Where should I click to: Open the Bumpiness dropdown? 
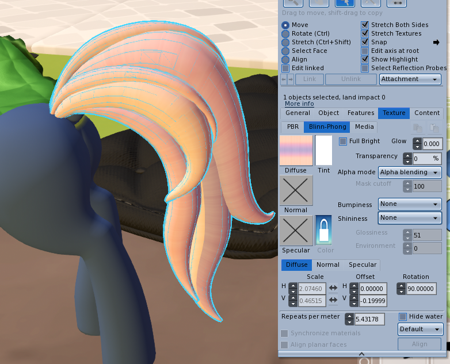click(410, 204)
